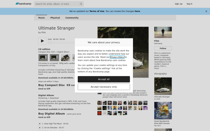This screenshot has height=131, width=210.
Task: Click Buy Compact Disc
Action: tap(51, 85)
